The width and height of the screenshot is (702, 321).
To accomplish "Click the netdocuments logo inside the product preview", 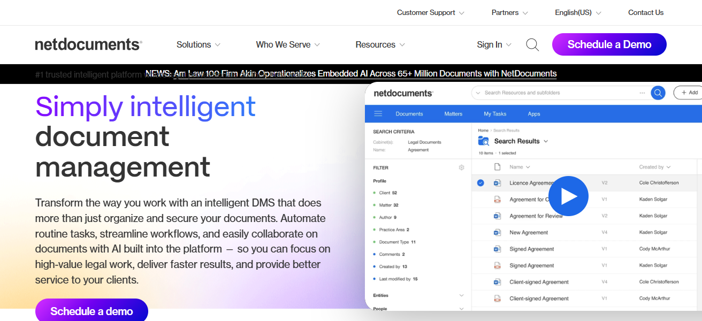I will pos(403,93).
